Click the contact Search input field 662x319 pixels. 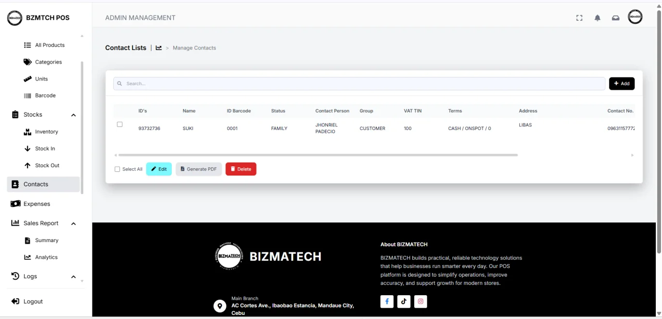point(359,84)
